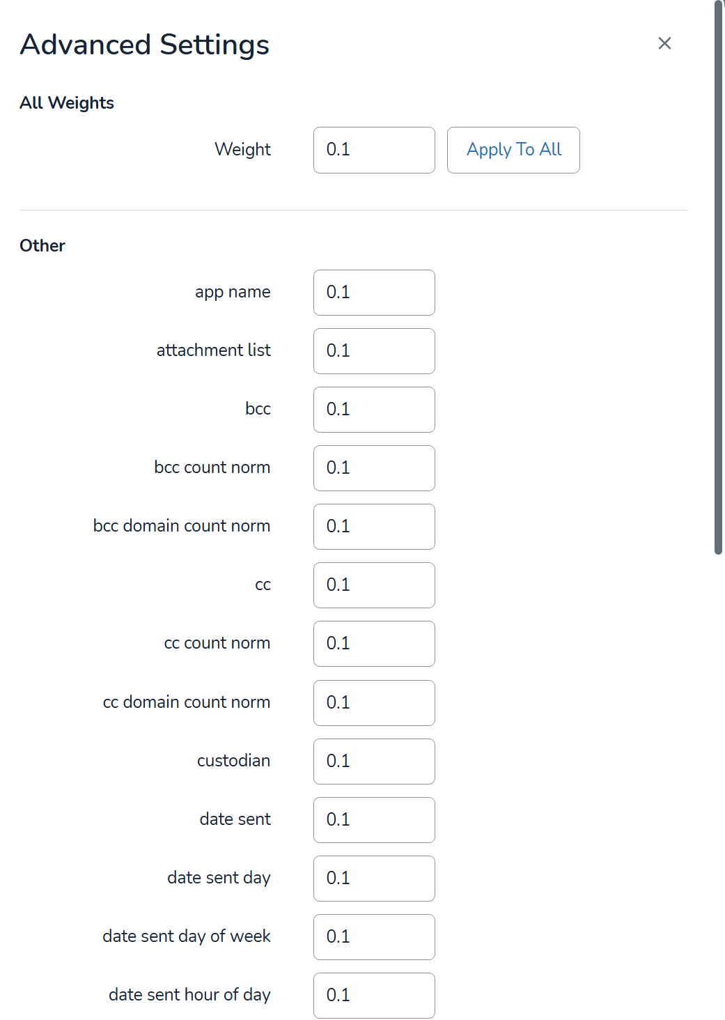Viewport: 725px width, 1020px height.
Task: Edit the date sent weight value
Action: pos(374,820)
